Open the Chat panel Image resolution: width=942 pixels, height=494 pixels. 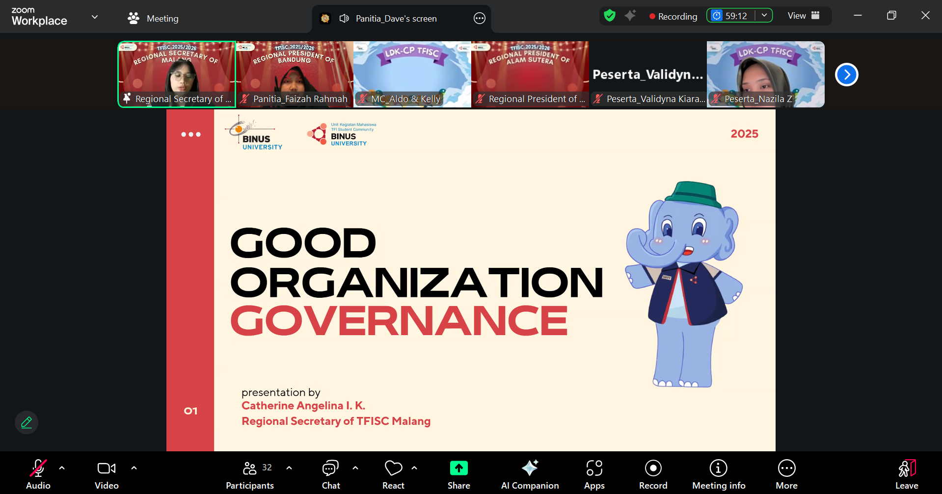(330, 474)
